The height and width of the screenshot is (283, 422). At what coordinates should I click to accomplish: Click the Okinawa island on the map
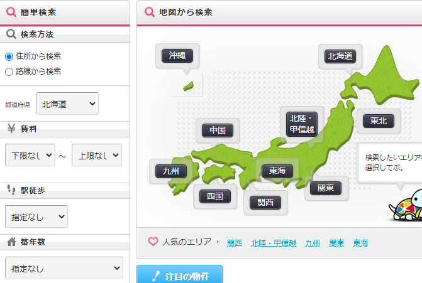[188, 87]
